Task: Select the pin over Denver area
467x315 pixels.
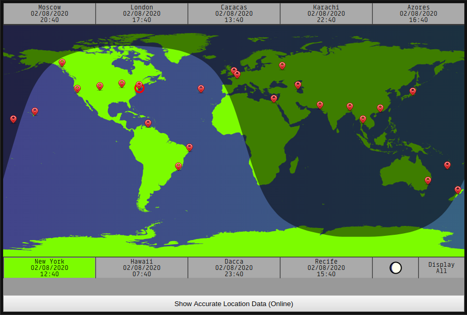Action: coord(100,86)
